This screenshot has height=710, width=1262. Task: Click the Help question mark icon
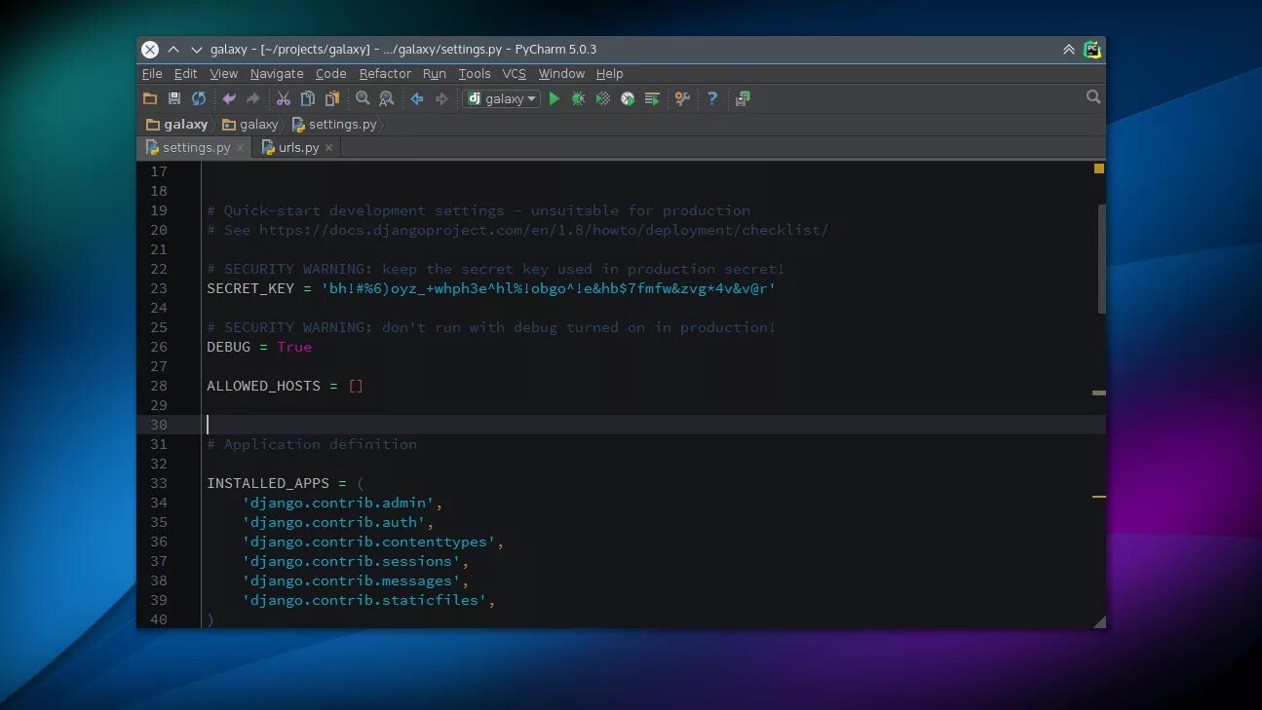click(x=712, y=98)
